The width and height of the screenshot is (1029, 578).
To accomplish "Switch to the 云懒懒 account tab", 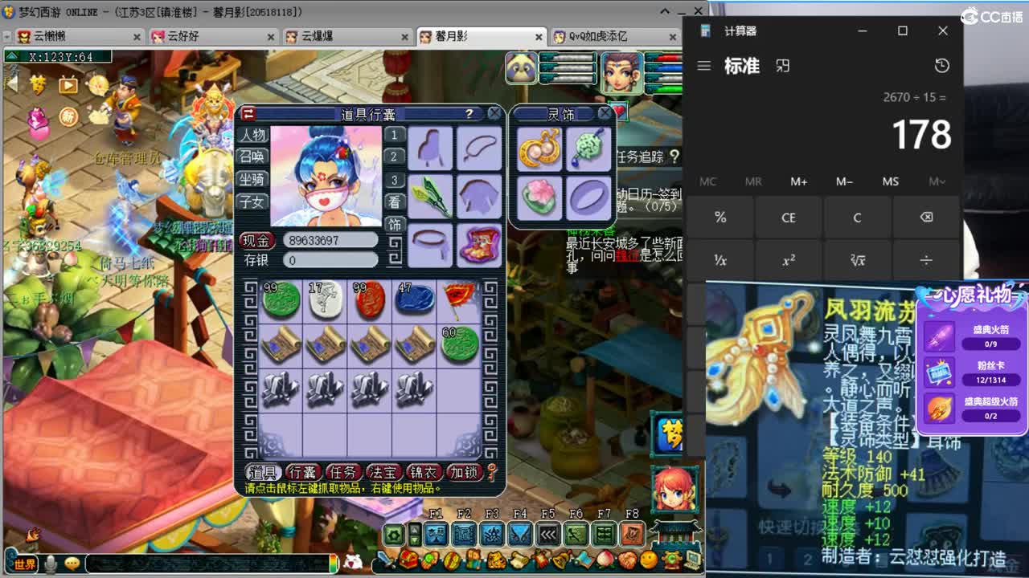I will (x=78, y=36).
